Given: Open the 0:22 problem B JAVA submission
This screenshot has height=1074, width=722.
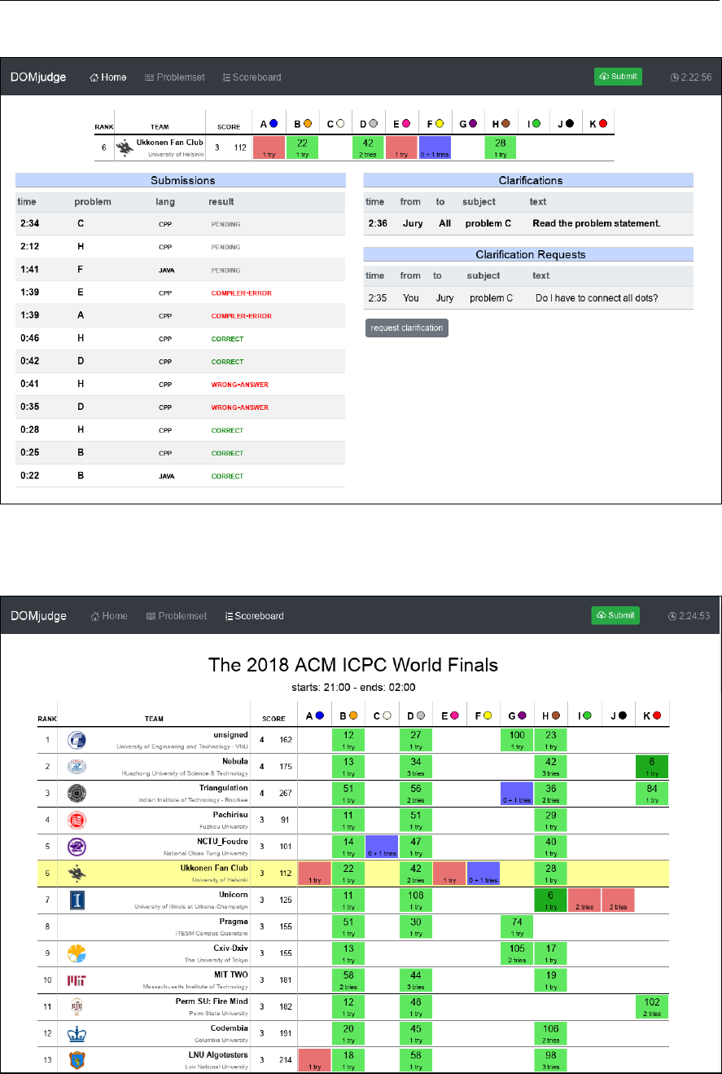Looking at the screenshot, I should click(x=180, y=475).
